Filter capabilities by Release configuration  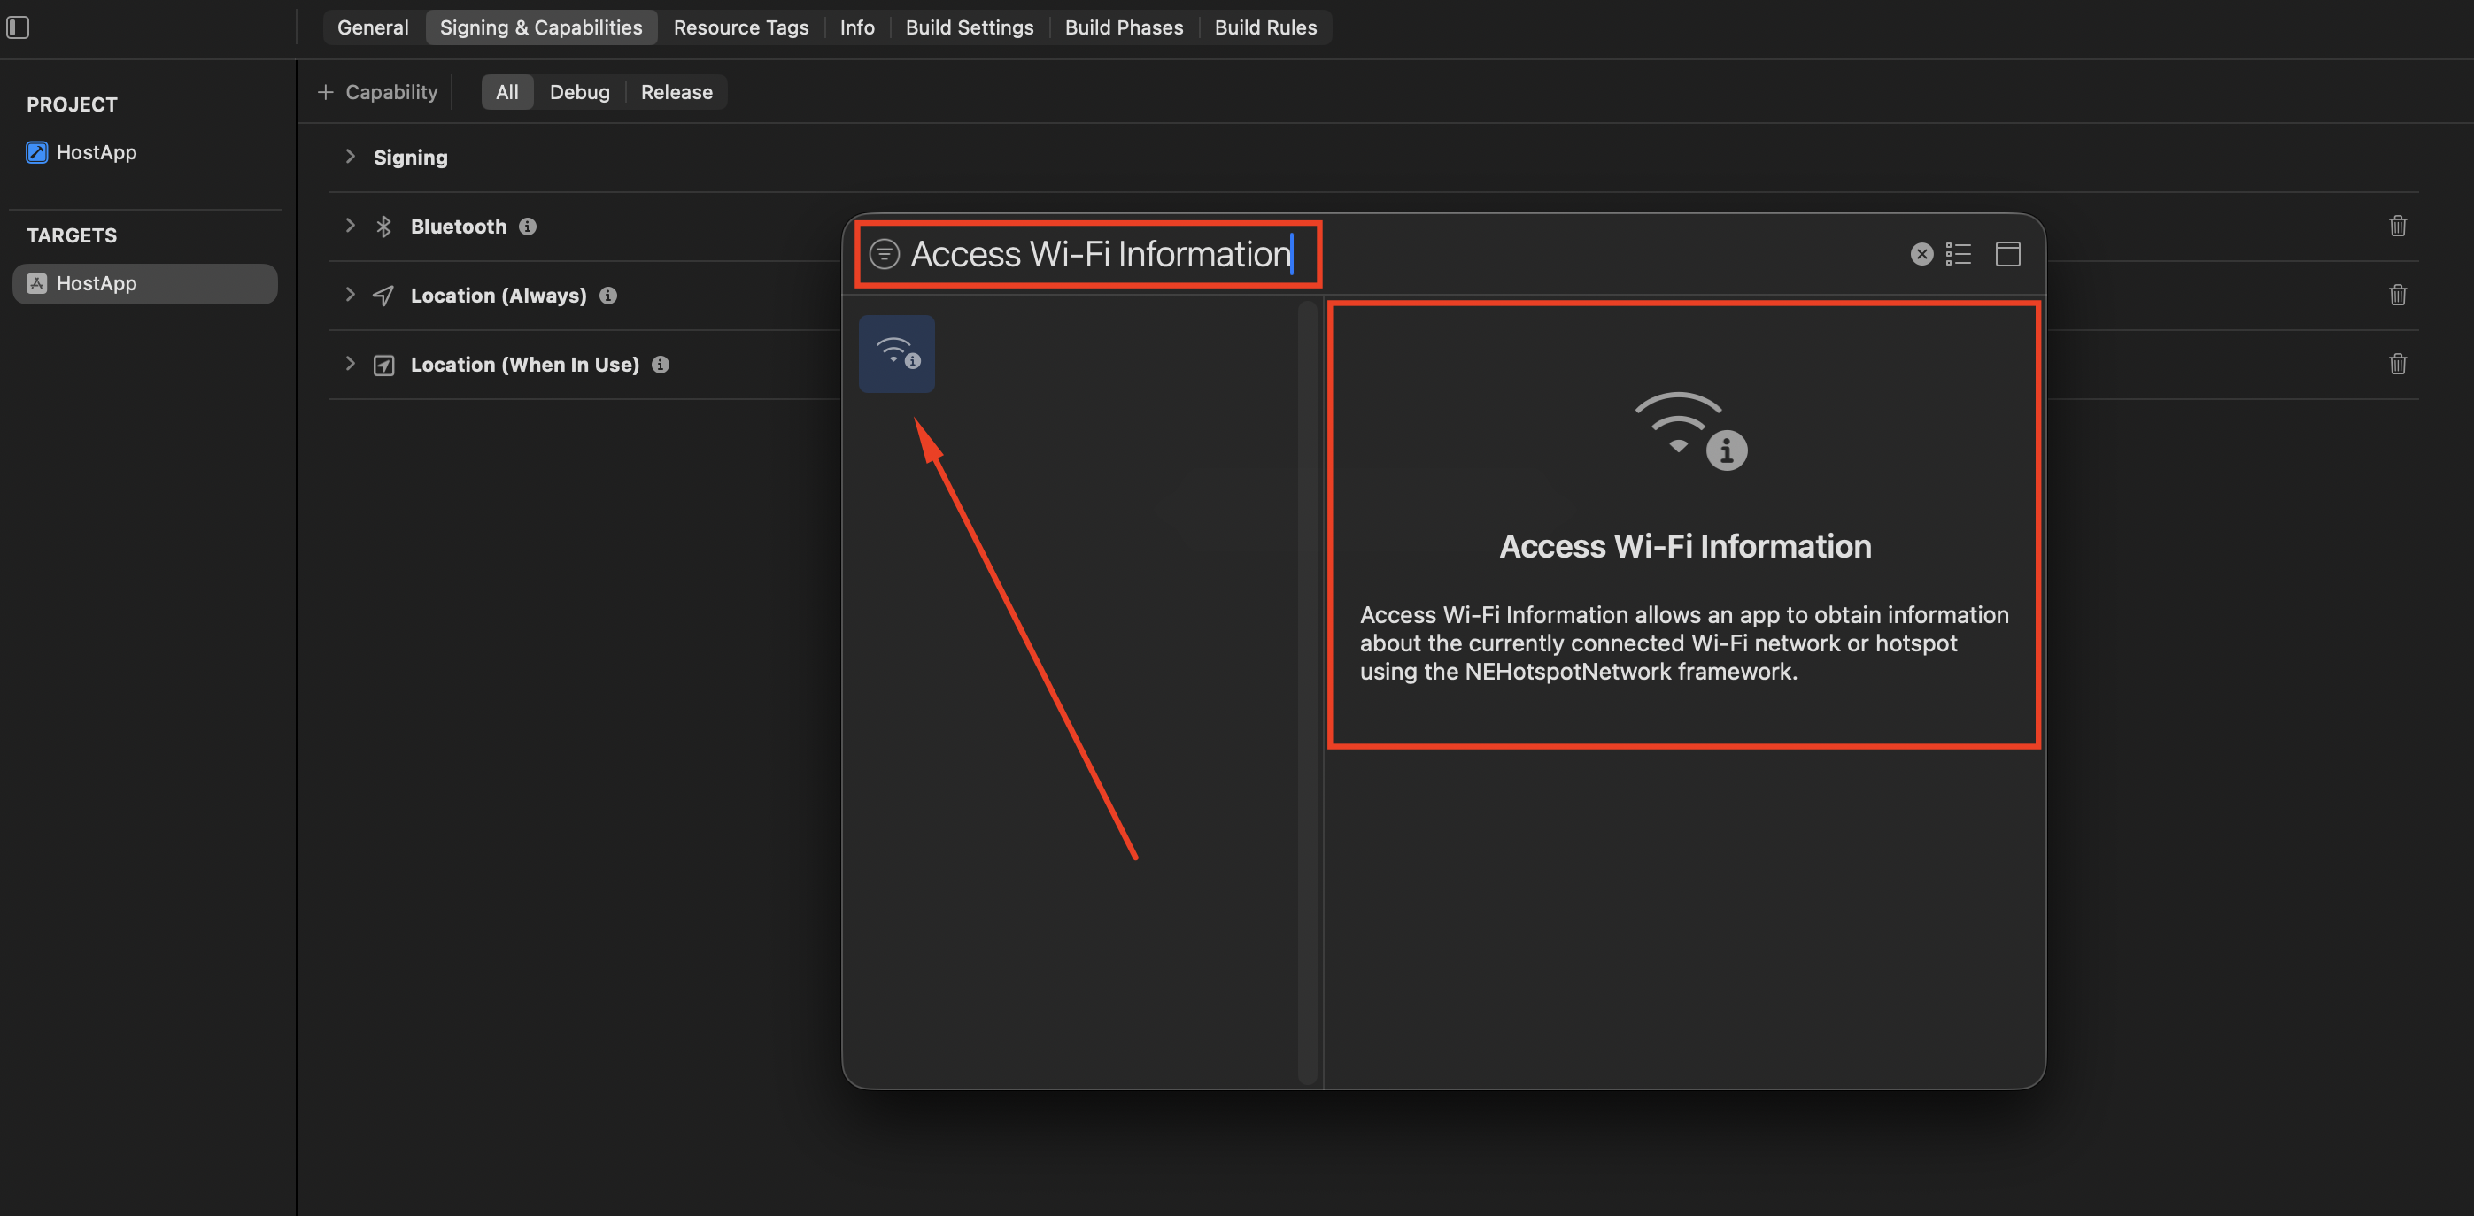(676, 92)
